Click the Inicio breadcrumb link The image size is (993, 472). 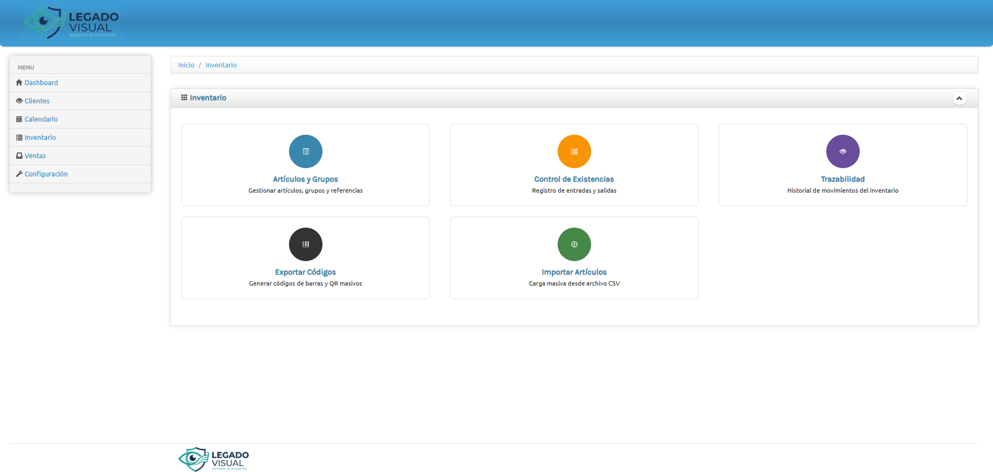click(186, 65)
